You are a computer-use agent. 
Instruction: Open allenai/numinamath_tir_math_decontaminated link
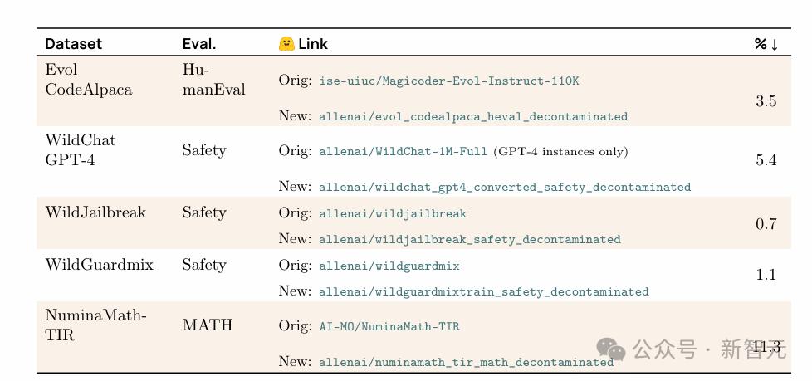click(x=466, y=362)
